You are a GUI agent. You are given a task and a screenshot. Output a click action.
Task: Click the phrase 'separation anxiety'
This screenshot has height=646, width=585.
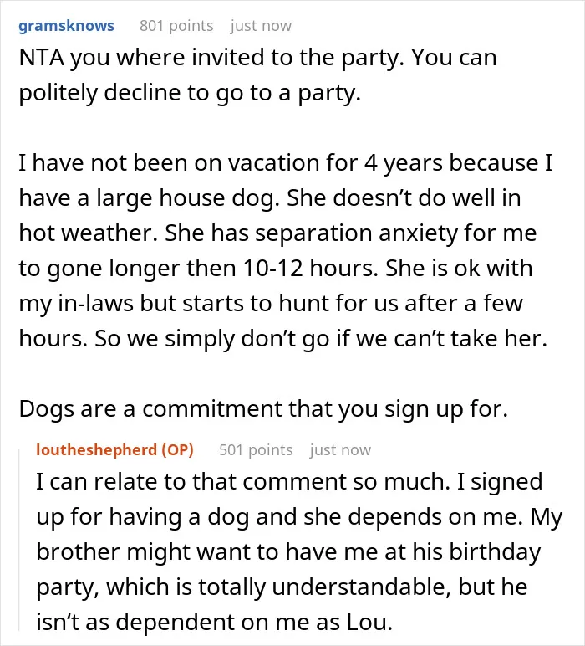(x=355, y=233)
